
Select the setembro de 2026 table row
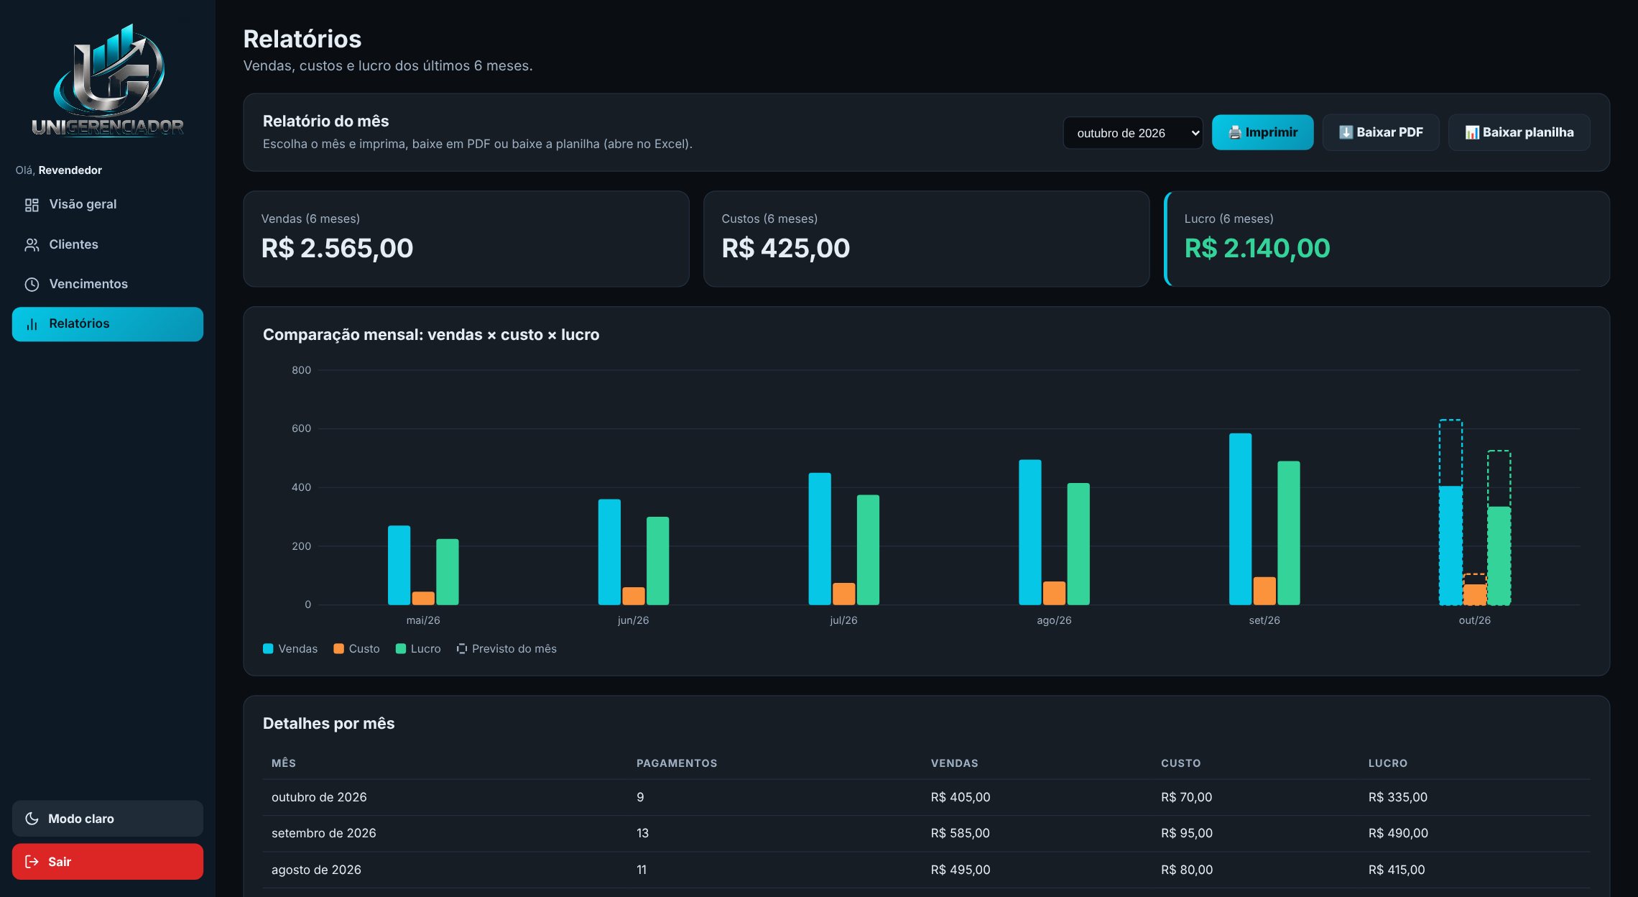[x=927, y=833]
